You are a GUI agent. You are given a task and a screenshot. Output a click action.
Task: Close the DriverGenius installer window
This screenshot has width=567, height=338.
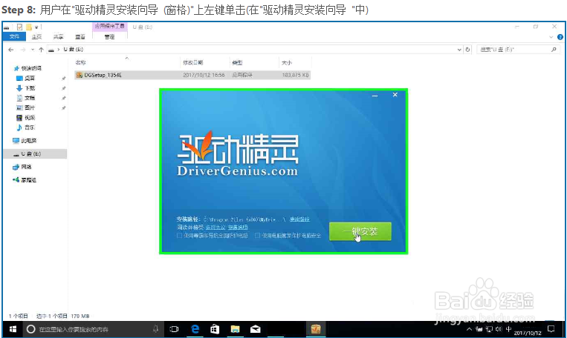pyautogui.click(x=395, y=95)
